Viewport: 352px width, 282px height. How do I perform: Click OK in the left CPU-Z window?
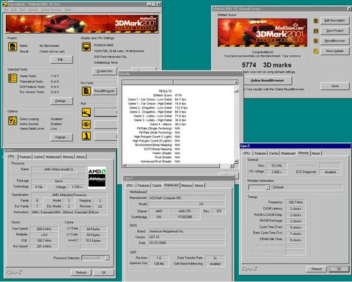tap(103, 272)
